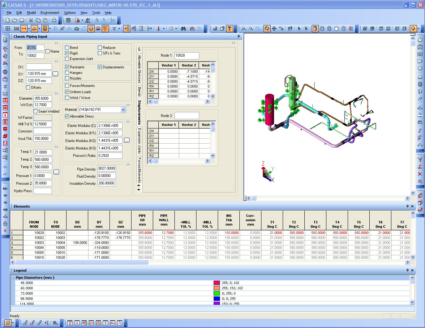Expand the DX displacement fields with the chevron
This screenshot has width=425, height=328.
click(x=56, y=61)
